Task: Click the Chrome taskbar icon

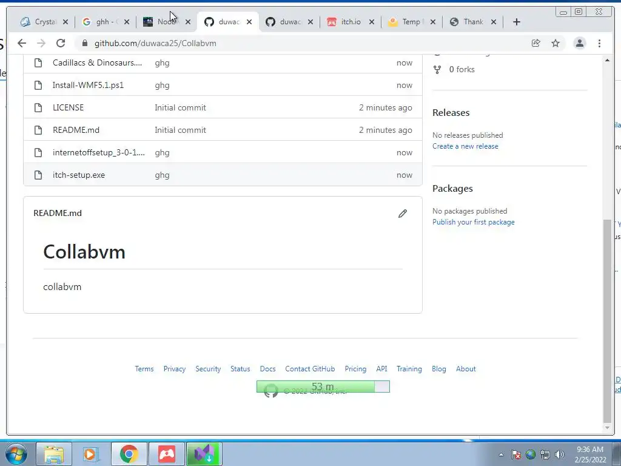Action: [129, 454]
